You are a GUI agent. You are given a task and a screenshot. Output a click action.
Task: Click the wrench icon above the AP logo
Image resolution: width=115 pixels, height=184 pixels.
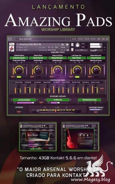coord(12,44)
